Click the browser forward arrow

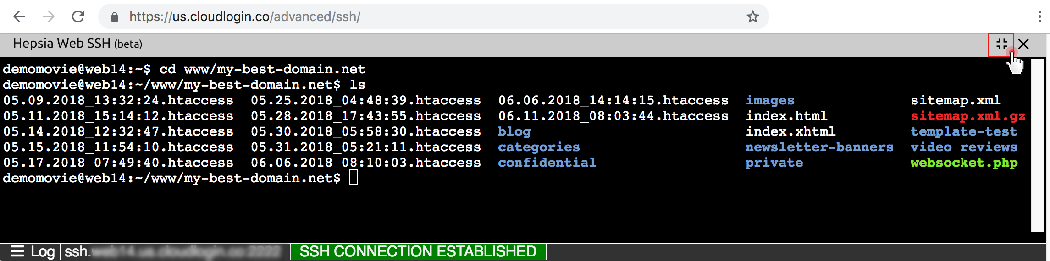(49, 17)
